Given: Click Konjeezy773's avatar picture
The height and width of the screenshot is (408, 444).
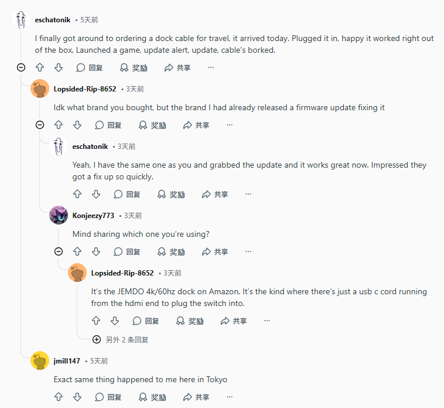Looking at the screenshot, I should pos(59,216).
